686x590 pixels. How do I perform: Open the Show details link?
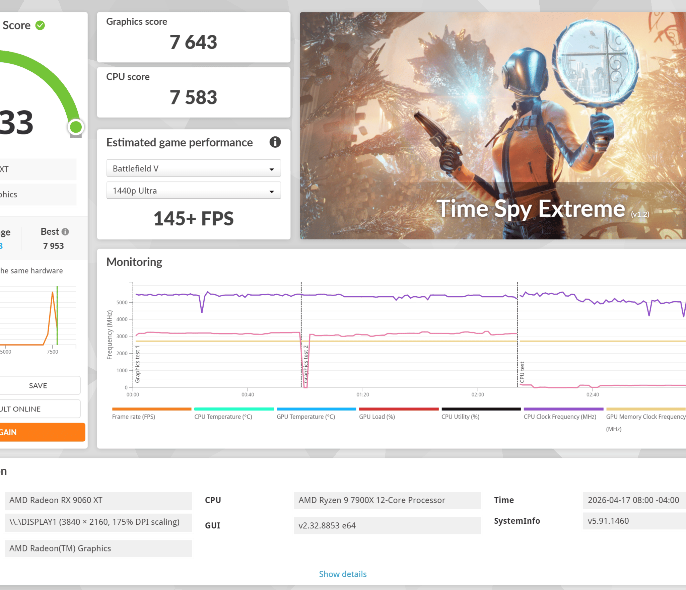coord(343,574)
